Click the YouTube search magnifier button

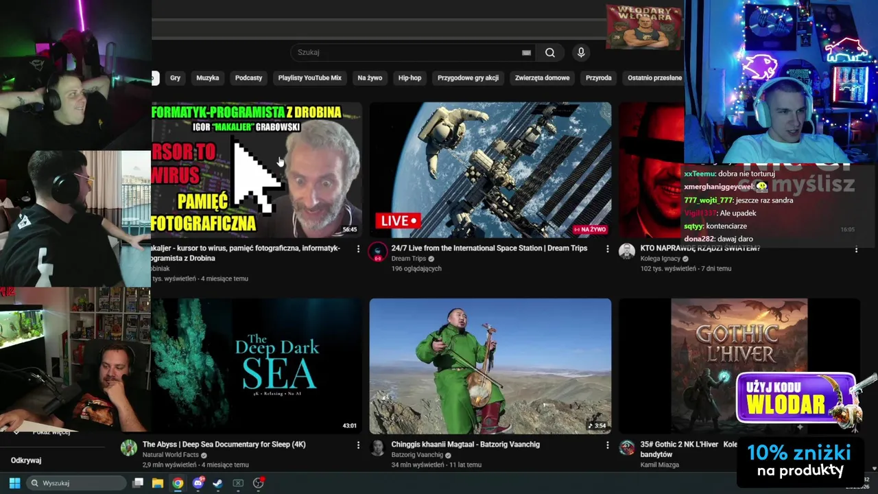tap(549, 53)
